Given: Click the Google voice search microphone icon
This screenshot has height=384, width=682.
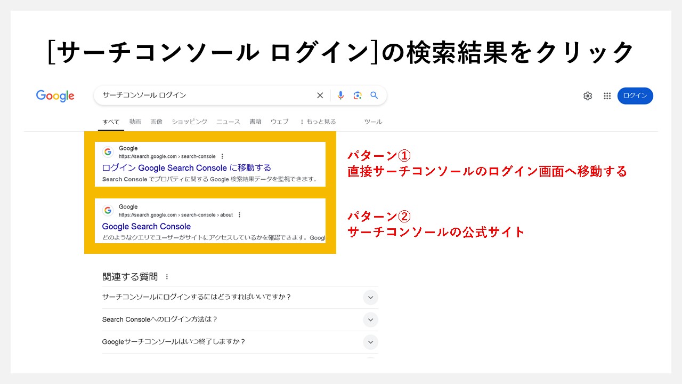Looking at the screenshot, I should 340,95.
